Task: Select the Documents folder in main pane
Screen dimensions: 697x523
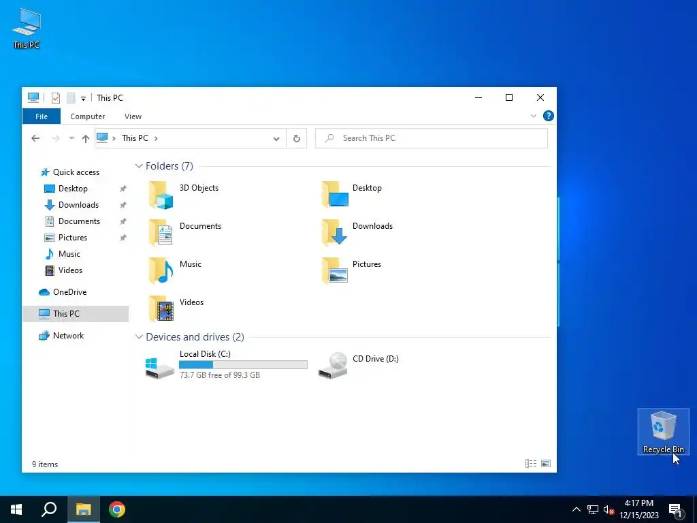Action: point(161,233)
